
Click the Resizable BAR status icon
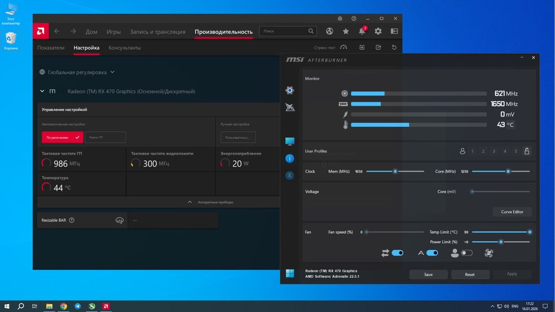[120, 220]
